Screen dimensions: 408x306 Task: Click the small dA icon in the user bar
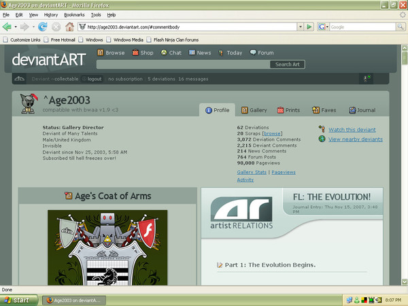(x=20, y=79)
